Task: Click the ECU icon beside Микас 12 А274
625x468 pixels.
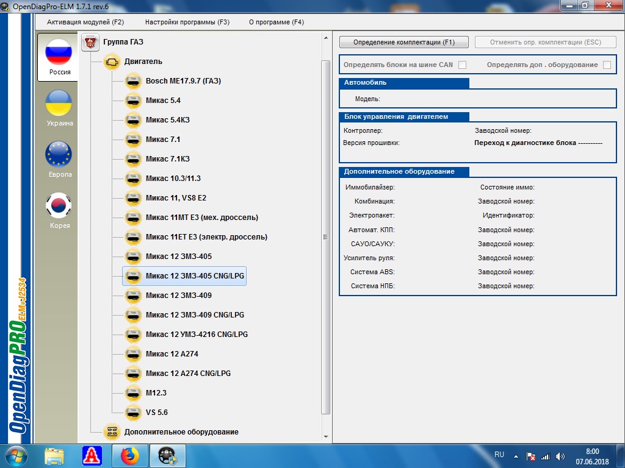Action: click(x=133, y=354)
